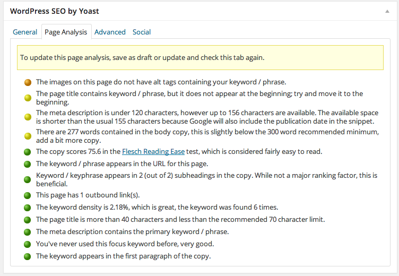Click the orange status dot for image alt tags
Image resolution: width=399 pixels, height=276 pixels.
(28, 82)
